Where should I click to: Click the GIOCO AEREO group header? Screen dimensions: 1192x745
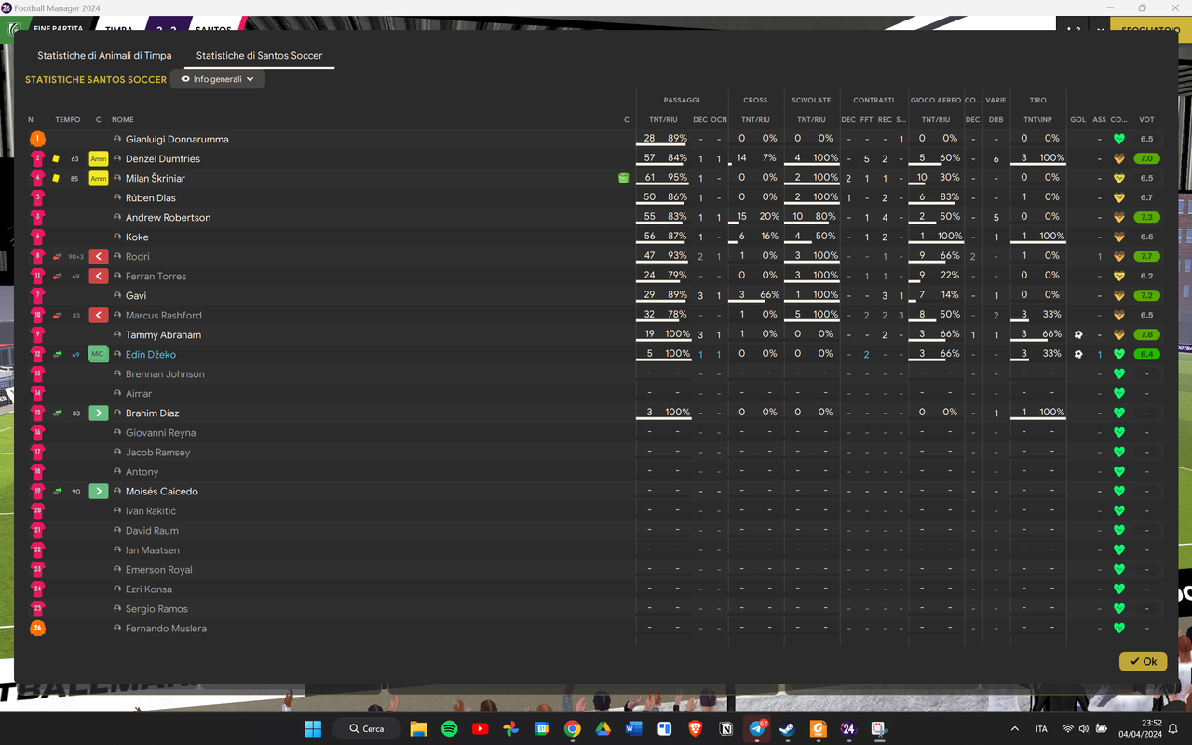[936, 100]
